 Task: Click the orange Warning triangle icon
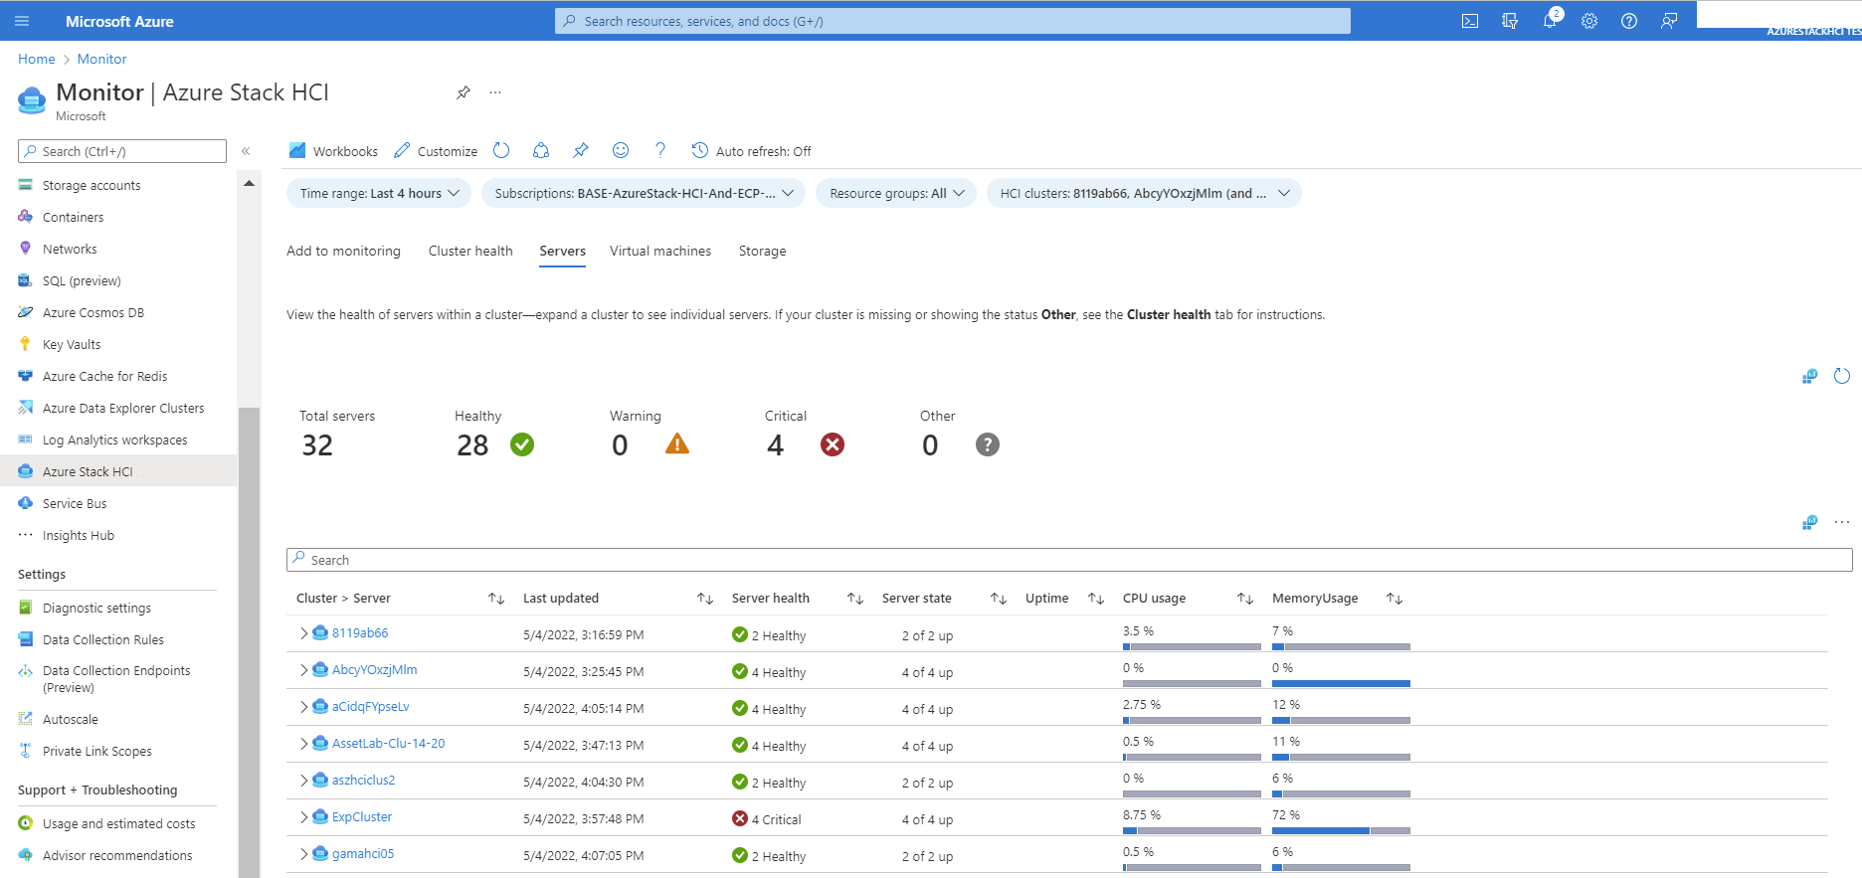(677, 443)
